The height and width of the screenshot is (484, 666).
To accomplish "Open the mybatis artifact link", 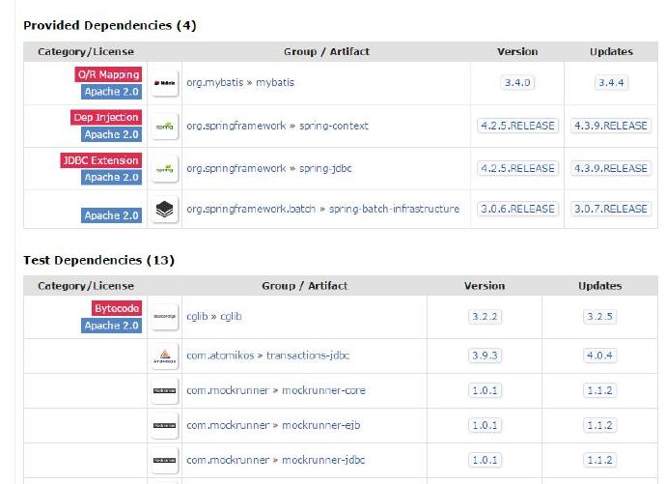I will click(275, 82).
